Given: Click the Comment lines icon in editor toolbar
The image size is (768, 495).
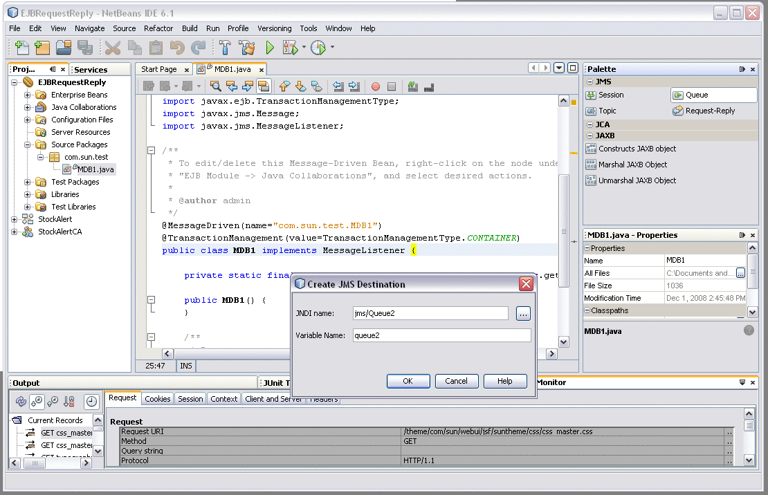Looking at the screenshot, I should coord(413,86).
